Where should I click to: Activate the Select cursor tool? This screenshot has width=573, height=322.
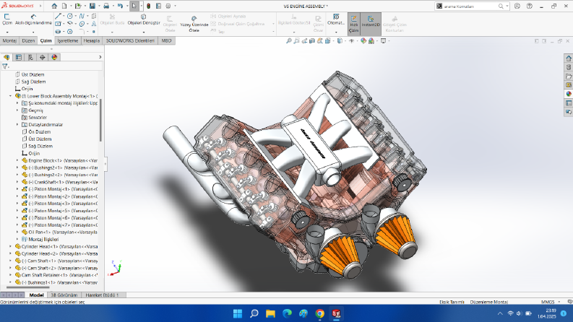(134, 6)
